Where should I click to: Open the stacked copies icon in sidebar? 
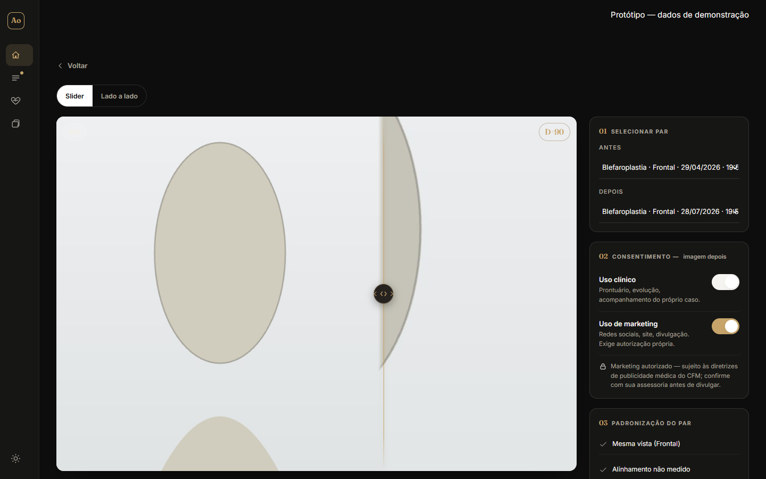click(16, 123)
